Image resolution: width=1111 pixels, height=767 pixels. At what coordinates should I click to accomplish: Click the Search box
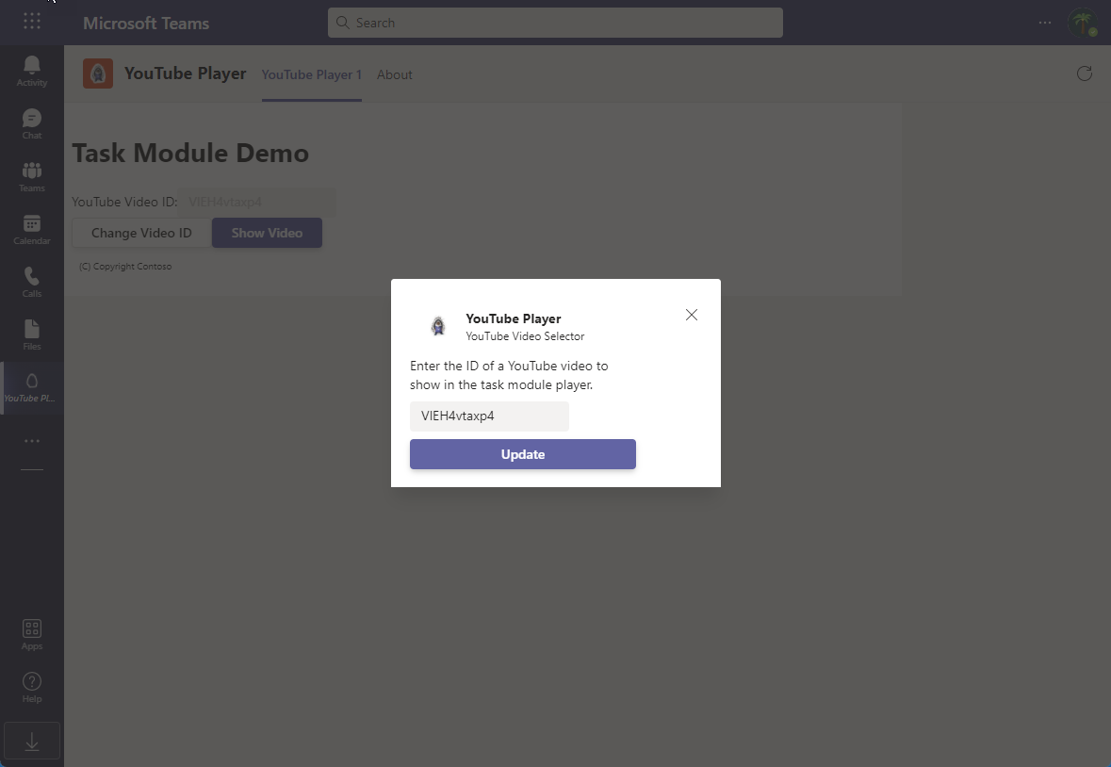(556, 23)
